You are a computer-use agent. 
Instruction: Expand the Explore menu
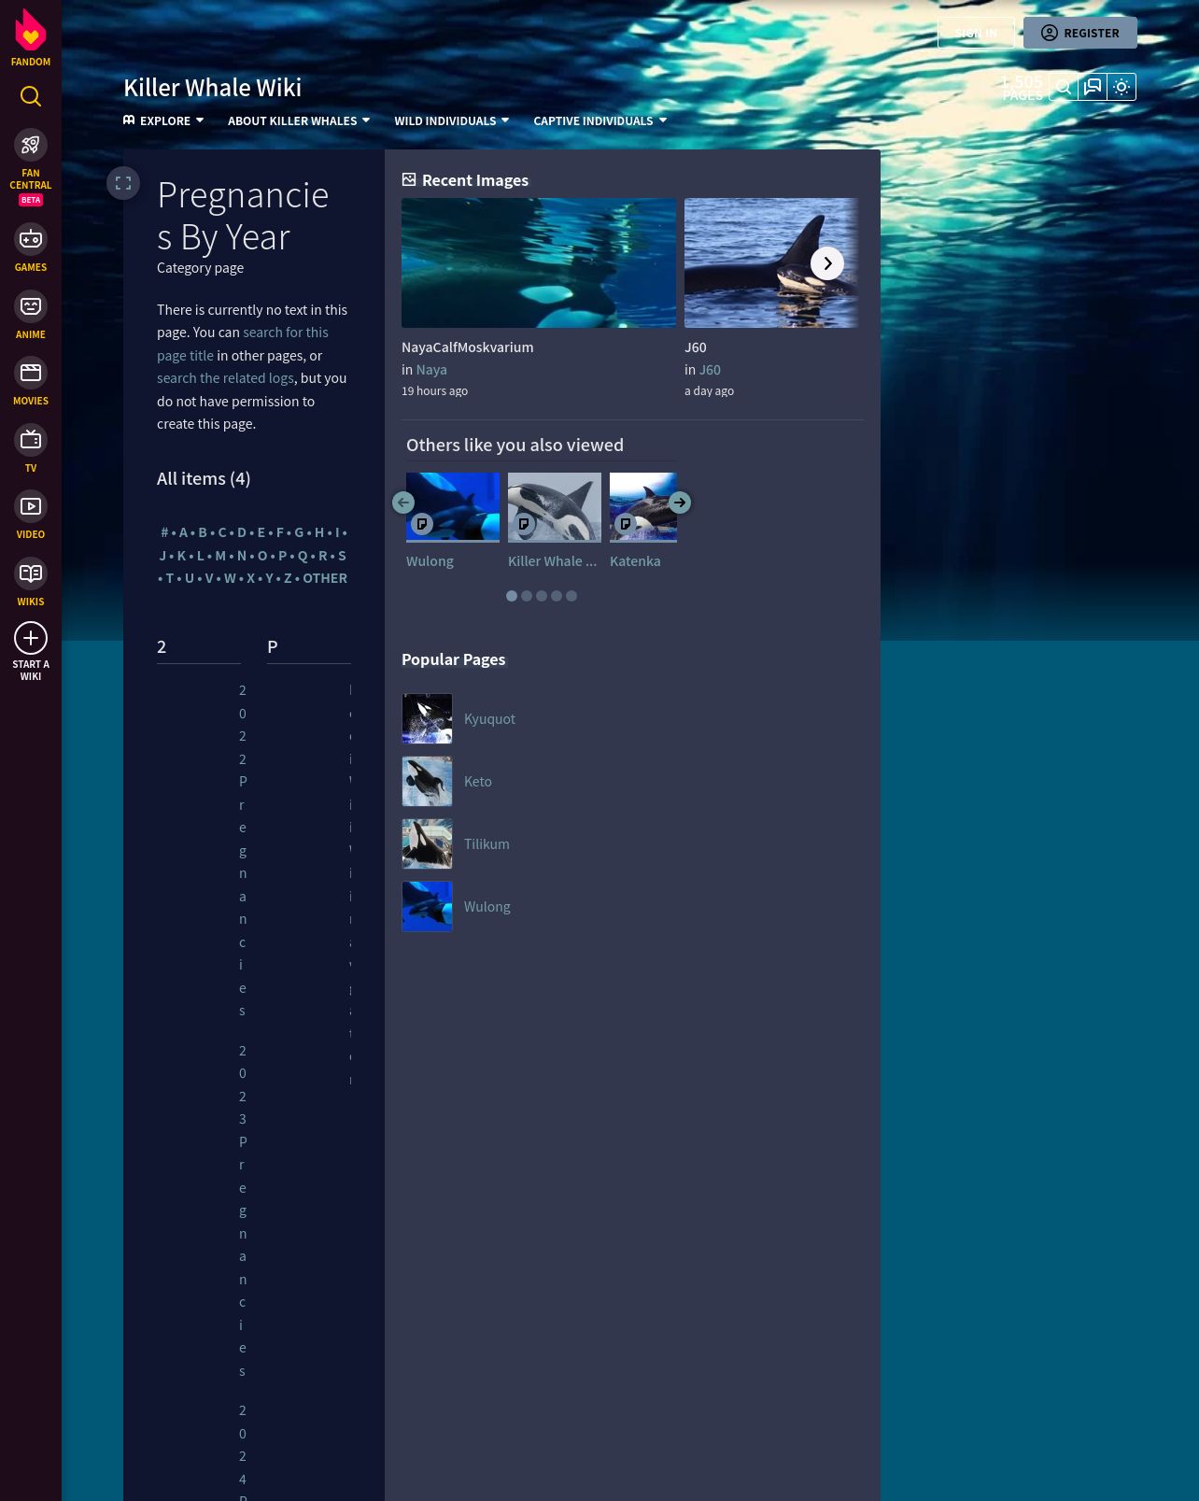pyautogui.click(x=163, y=120)
